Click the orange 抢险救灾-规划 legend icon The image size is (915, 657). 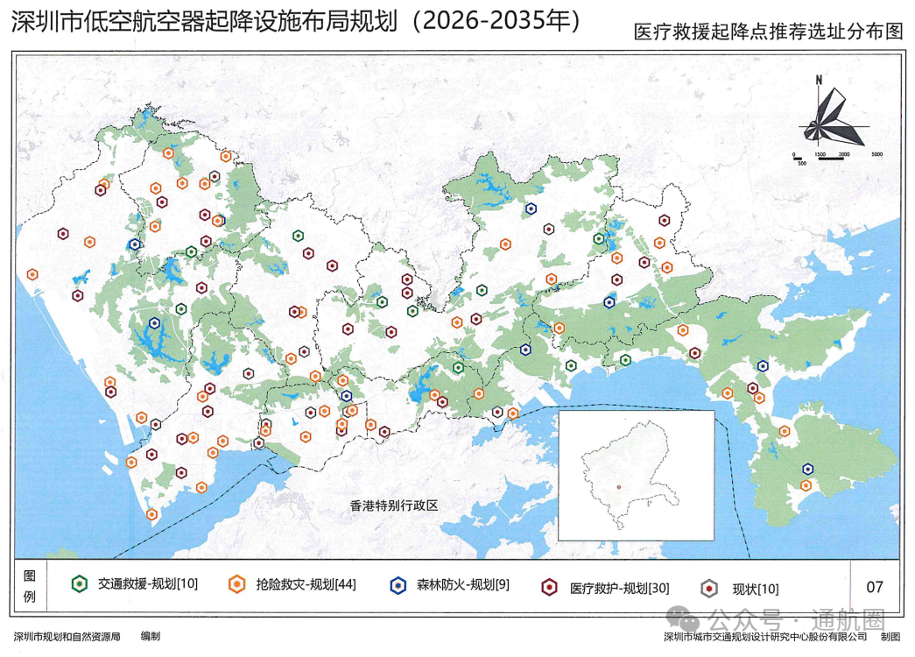click(237, 584)
